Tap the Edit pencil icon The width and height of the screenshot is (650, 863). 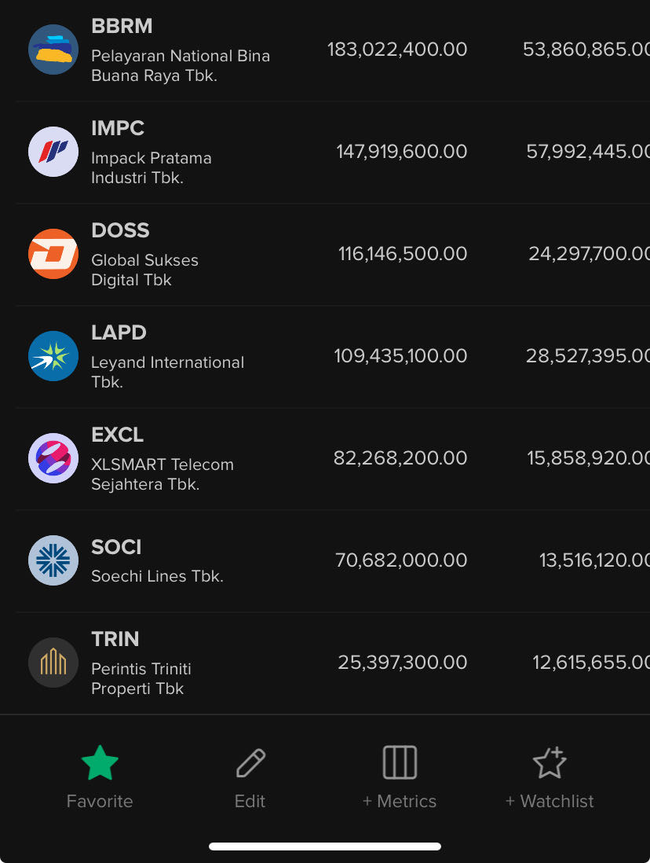pyautogui.click(x=250, y=763)
